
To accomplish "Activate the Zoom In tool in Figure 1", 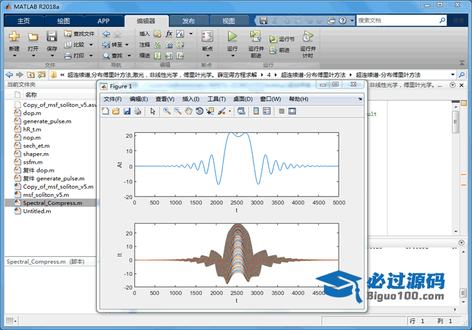I will (166, 112).
